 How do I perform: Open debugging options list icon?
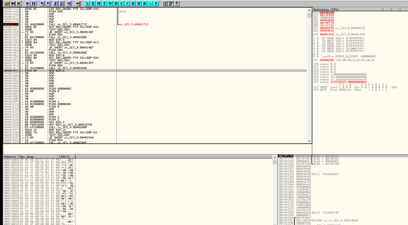[x=165, y=3]
